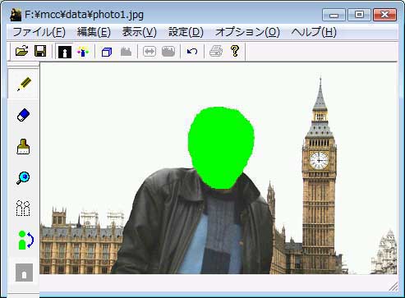Screen dimensions: 405x298
Task: Click the green masked head area on the photo
Action: (x=221, y=148)
